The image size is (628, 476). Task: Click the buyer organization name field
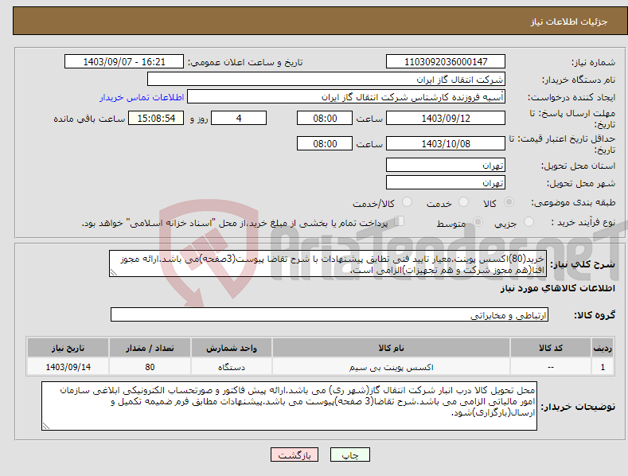(326, 79)
